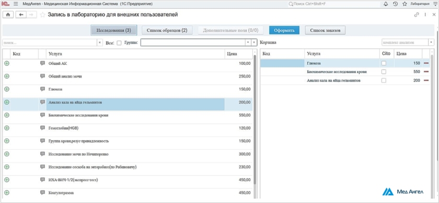Viewport: 439px width, 203px height.
Task: Remove Глюкоза from the cart
Action: coord(426,63)
